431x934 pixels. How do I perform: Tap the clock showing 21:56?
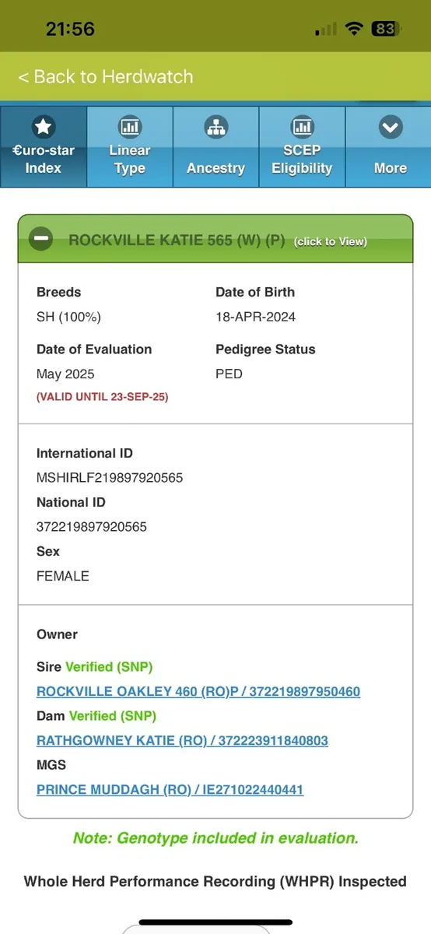click(70, 29)
